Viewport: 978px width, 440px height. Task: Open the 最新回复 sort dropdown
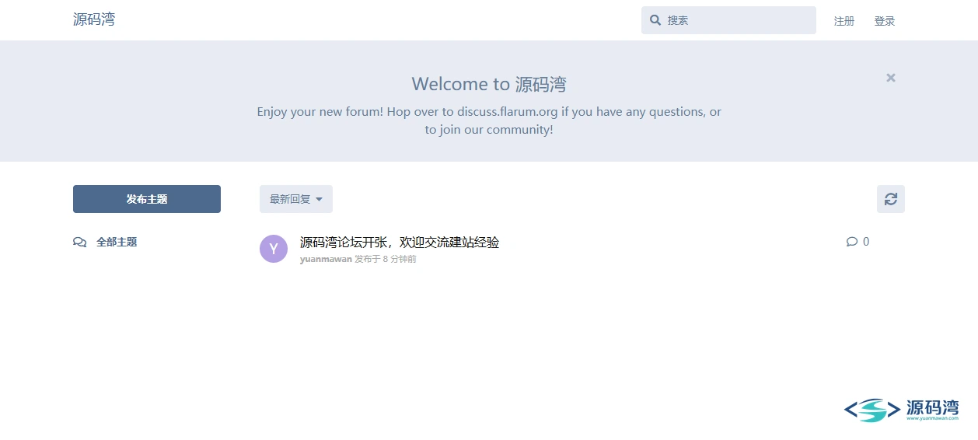(296, 199)
